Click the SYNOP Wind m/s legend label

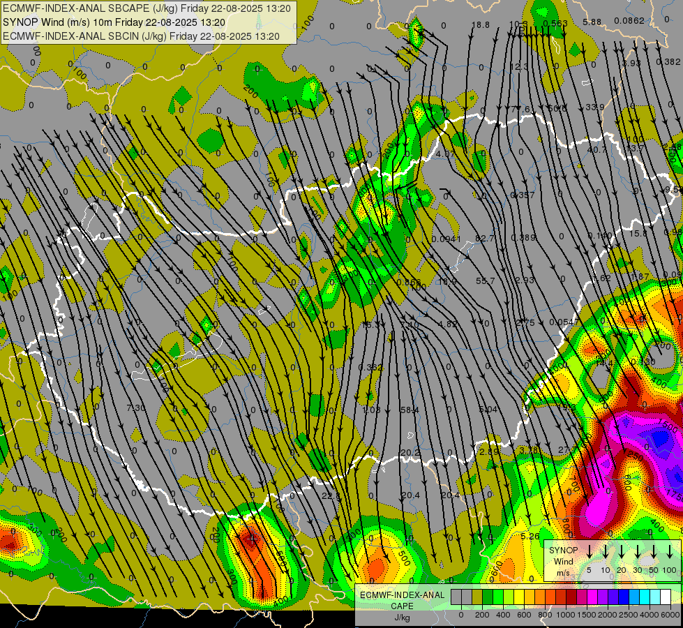563,561
